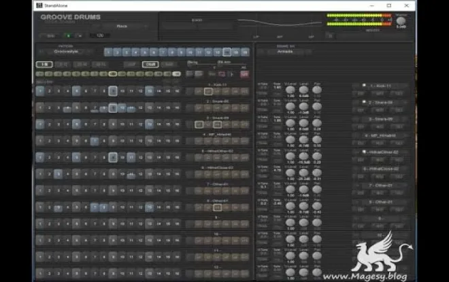The height and width of the screenshot is (282, 449).
Task: Toggle step 10 in the Snare-08 row
Action: [122, 107]
